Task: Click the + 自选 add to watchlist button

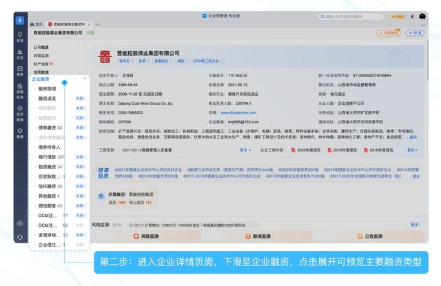Action: 415,33
